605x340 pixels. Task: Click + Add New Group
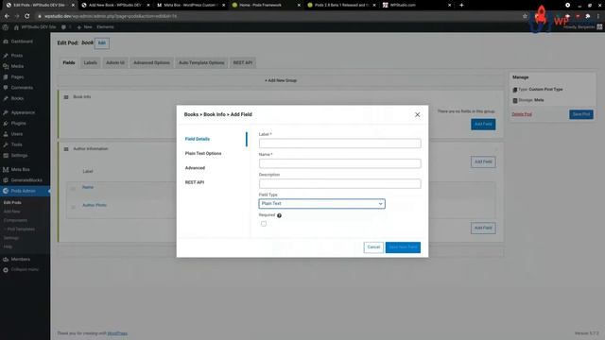point(281,80)
